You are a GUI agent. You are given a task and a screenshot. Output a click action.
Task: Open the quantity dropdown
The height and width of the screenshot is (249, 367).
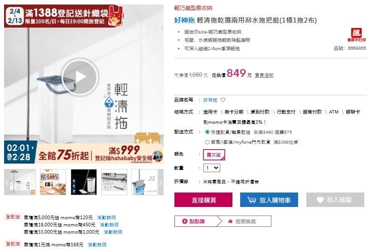pyautogui.click(x=212, y=168)
